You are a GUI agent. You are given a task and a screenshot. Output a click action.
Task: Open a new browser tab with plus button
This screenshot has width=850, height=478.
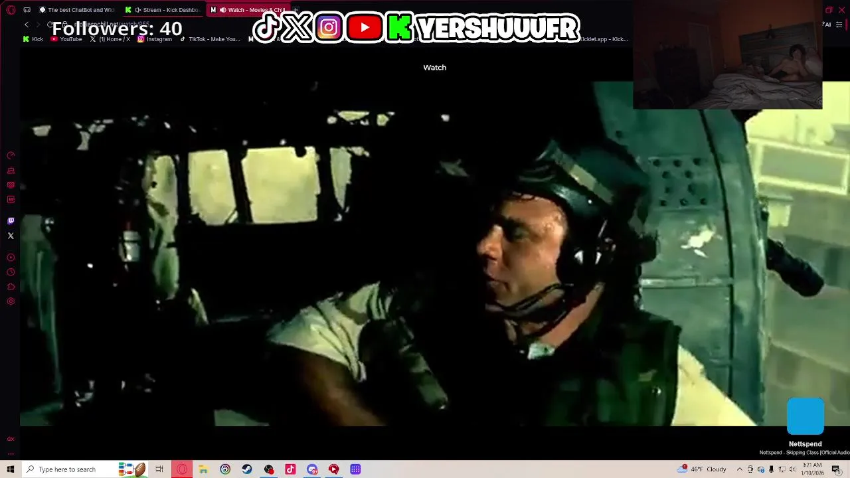(297, 10)
